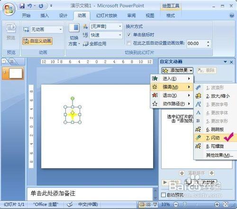Choose the 5. 更改字形 effect
Viewport: 237px width, 209px height.
pos(215,121)
